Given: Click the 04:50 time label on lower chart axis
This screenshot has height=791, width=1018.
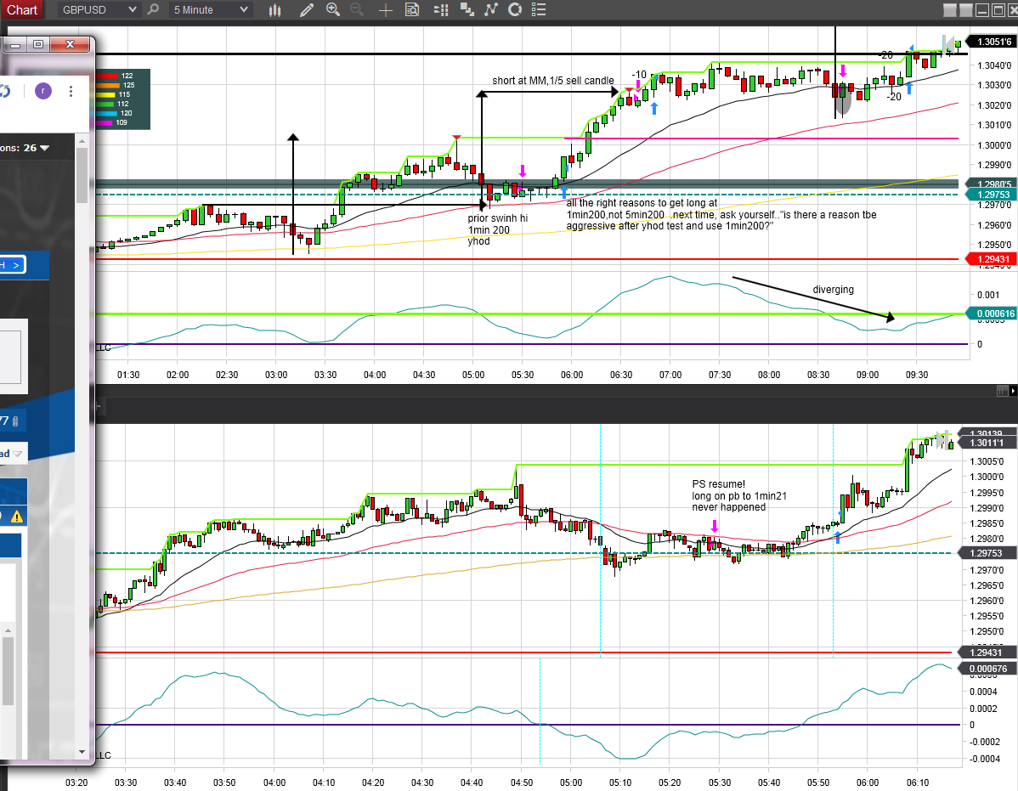Looking at the screenshot, I should click(x=522, y=783).
